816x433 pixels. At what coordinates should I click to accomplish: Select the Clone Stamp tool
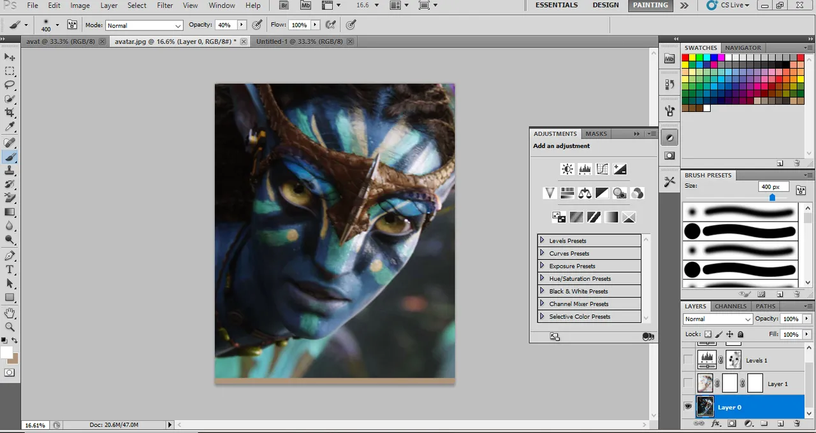click(10, 171)
